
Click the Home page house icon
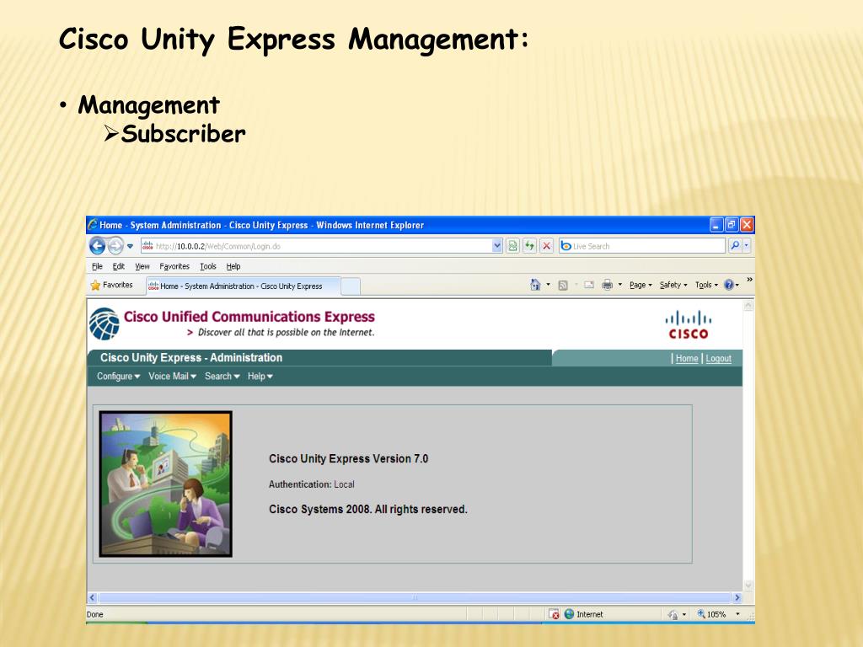point(535,285)
